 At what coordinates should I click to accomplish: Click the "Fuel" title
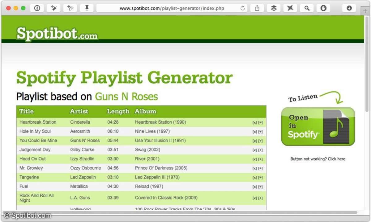24,186
